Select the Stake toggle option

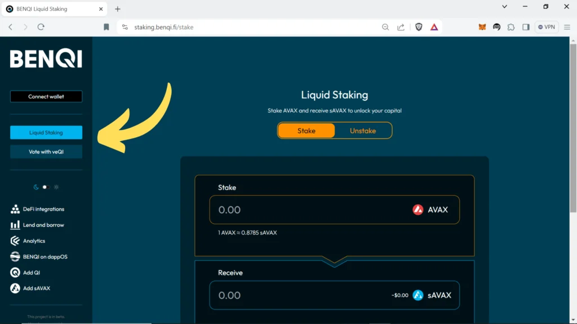coord(307,130)
